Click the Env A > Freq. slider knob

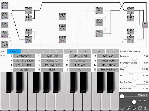(134, 84)
